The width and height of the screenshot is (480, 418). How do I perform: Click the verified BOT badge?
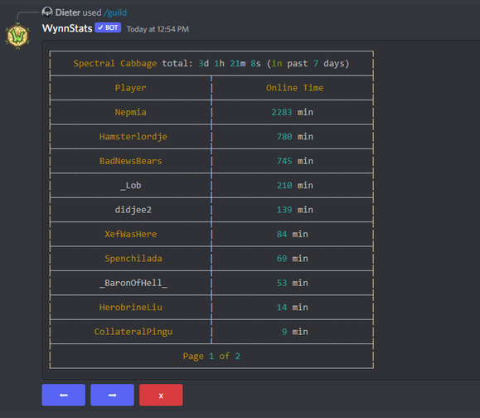(x=108, y=27)
